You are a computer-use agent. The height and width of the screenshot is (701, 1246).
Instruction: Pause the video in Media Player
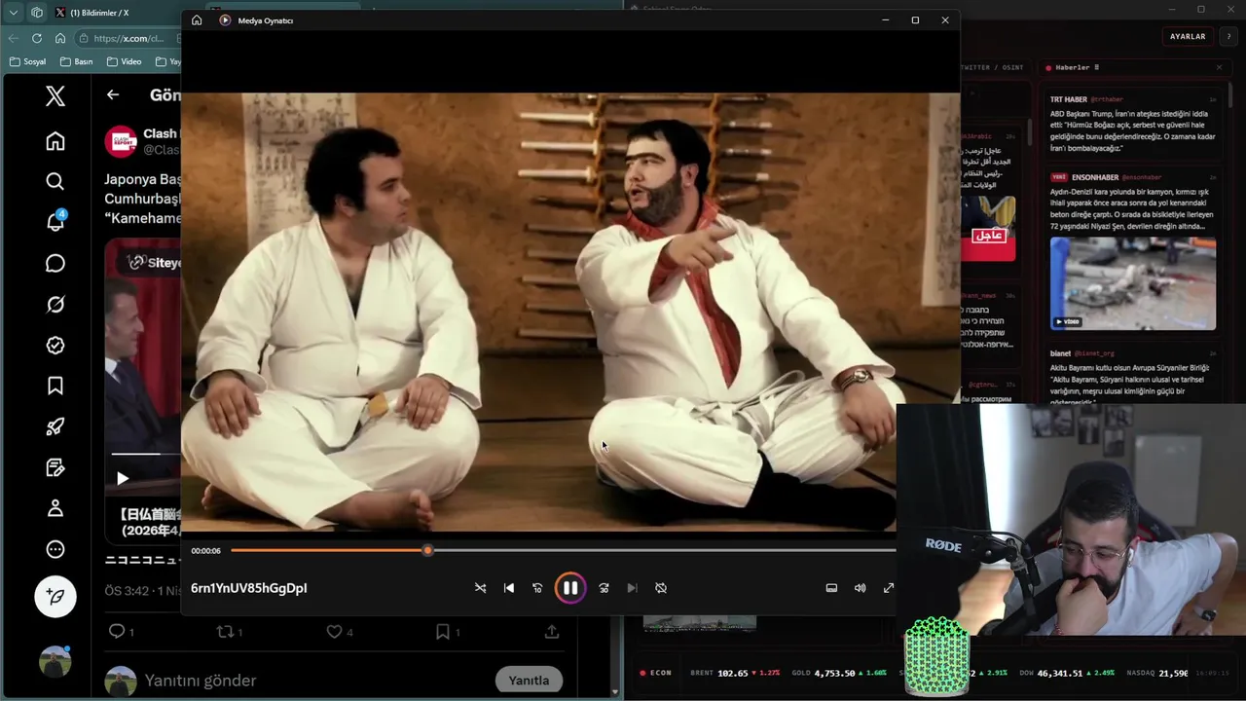point(570,588)
